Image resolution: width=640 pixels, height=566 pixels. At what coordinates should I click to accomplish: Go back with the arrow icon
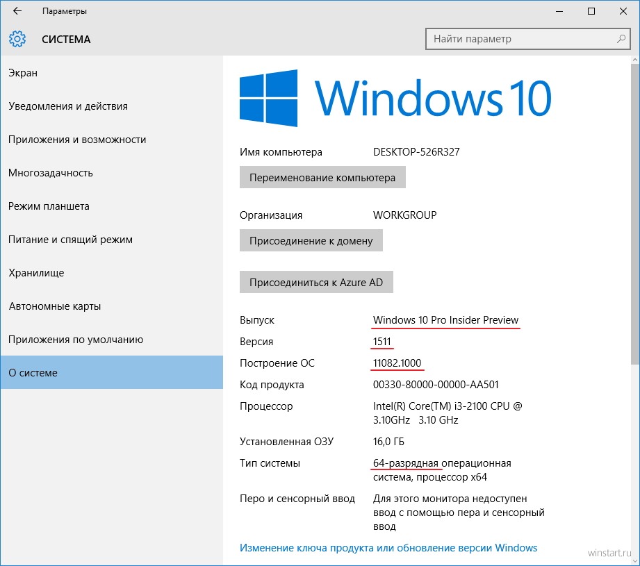tap(17, 11)
